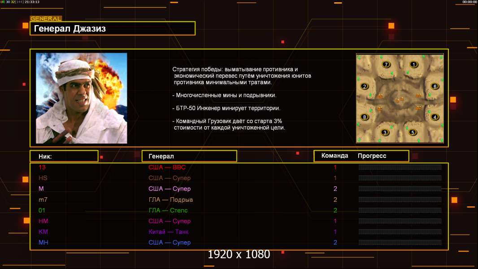This screenshot has height=269, width=478.
Task: Click the Командный Грузовик bonus description
Action: (x=229, y=124)
